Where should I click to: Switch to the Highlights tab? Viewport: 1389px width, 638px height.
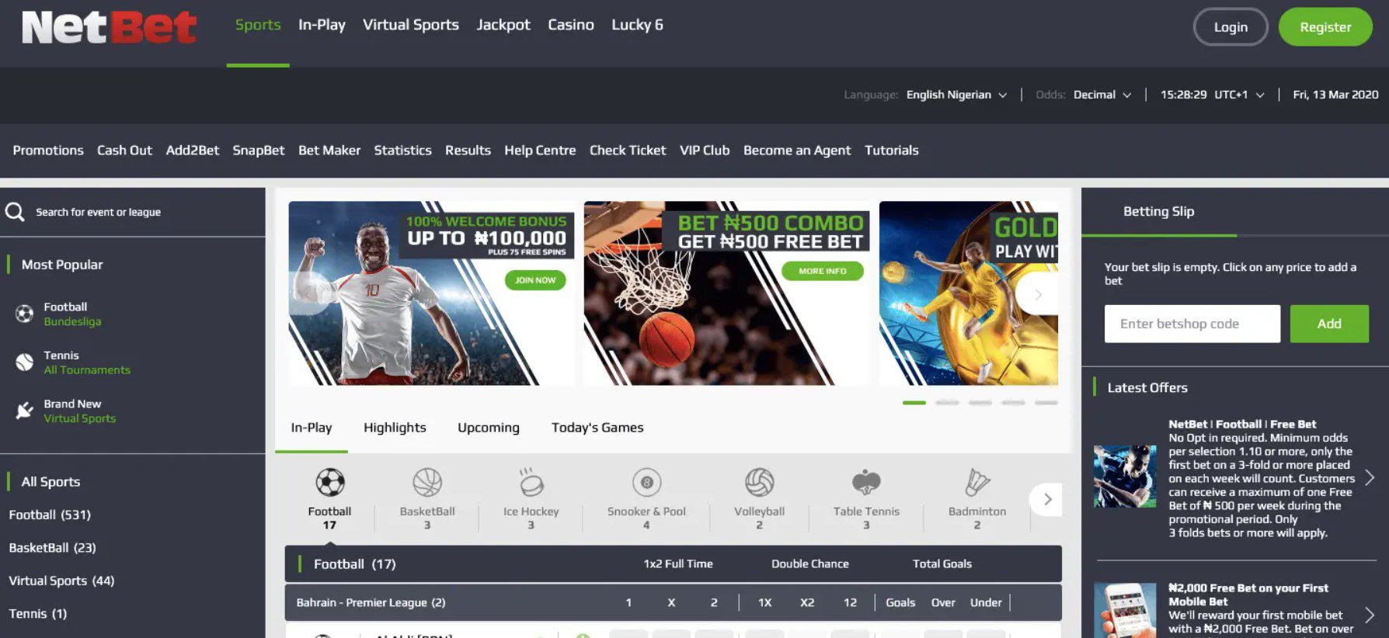[x=395, y=428]
